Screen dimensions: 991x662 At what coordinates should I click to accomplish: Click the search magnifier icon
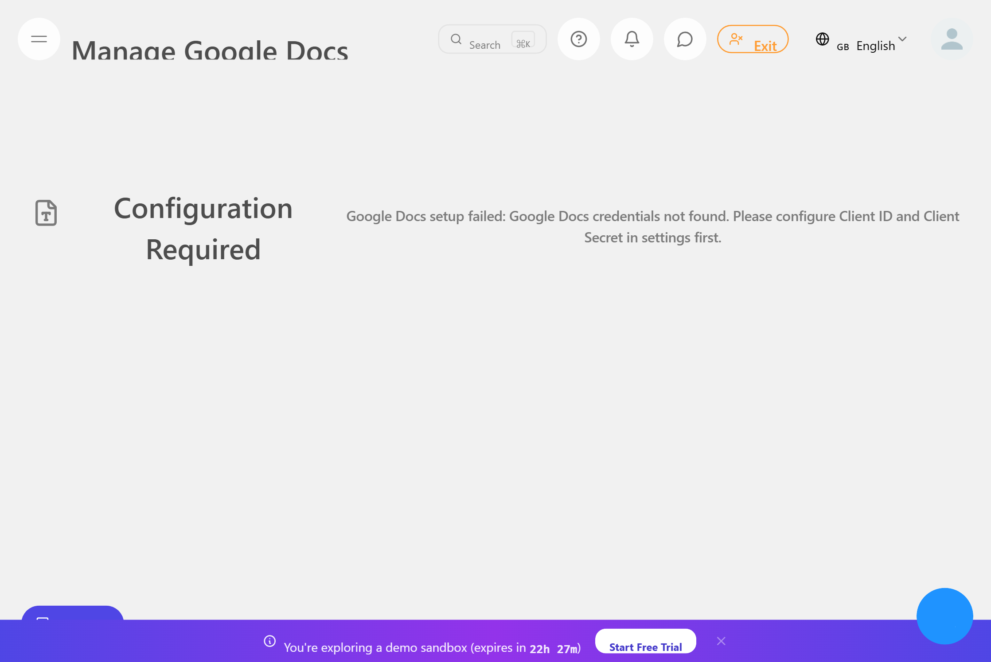click(456, 39)
